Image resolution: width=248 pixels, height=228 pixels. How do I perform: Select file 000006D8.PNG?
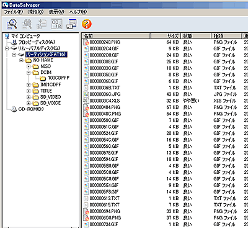[105, 218]
